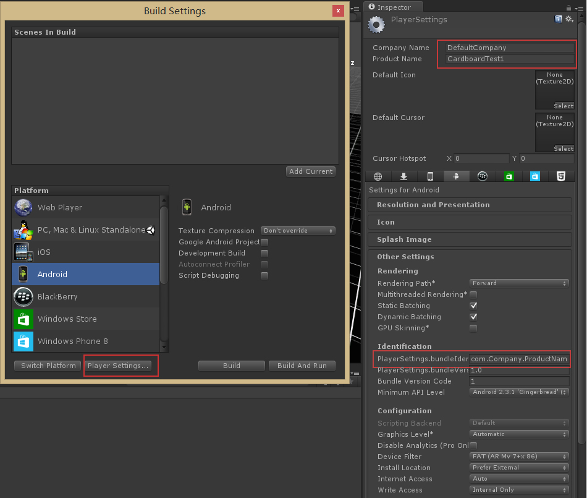The image size is (587, 498).
Task: Click the Unity logo next to Standalone platform
Action: click(x=151, y=230)
